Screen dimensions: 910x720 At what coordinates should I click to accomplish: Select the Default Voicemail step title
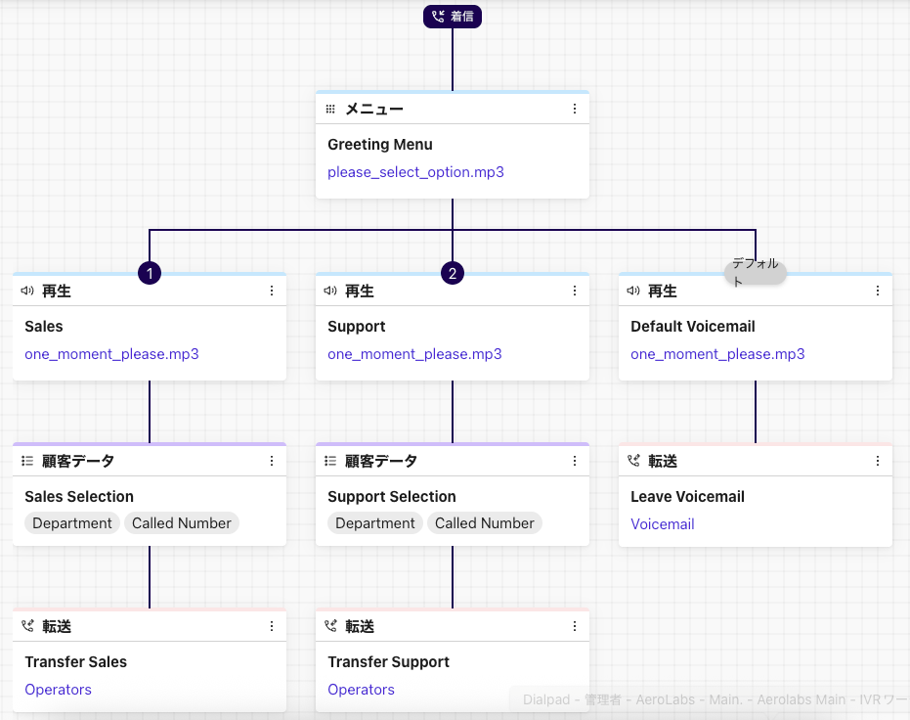[x=693, y=327]
